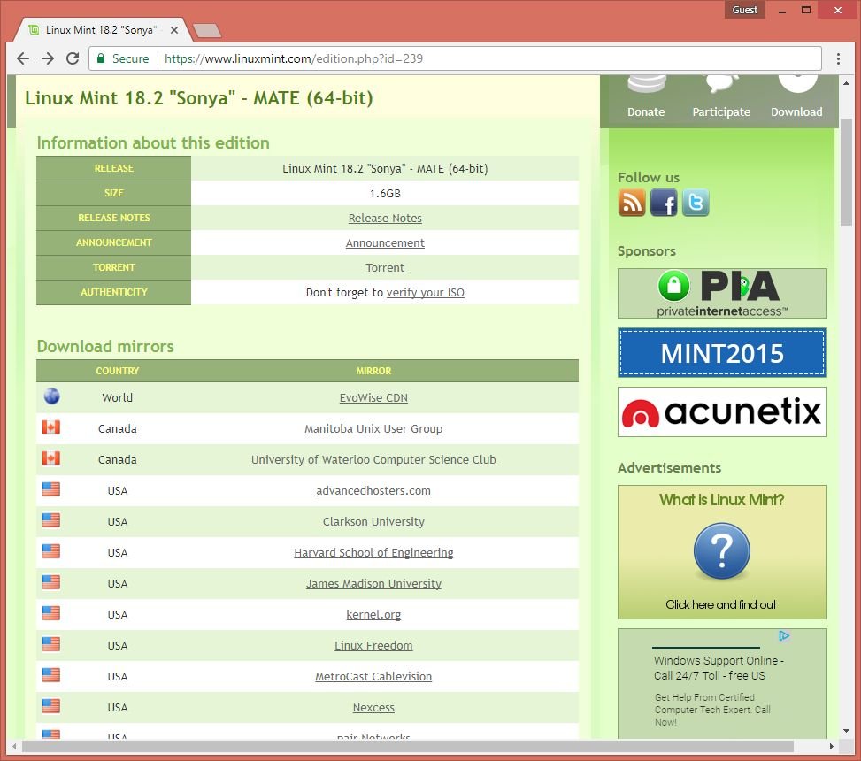The height and width of the screenshot is (761, 861).
Task: Click USA flag beside Harvard School of Engineering
Action: (51, 551)
